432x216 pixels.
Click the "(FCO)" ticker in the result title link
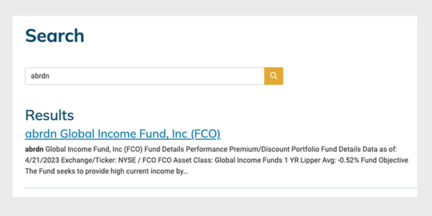point(206,134)
